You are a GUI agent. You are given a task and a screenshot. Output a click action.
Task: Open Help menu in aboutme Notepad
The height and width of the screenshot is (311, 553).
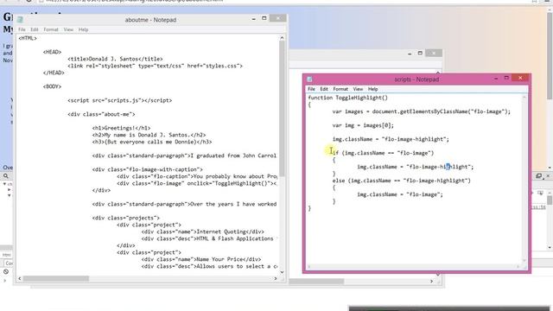pos(83,29)
